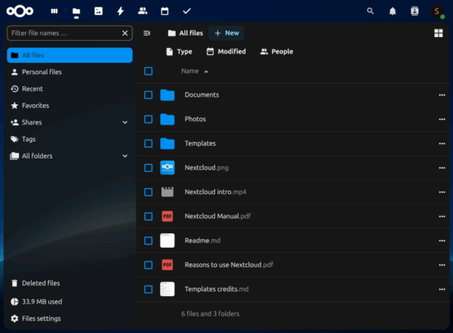Select All files in the sidebar
The width and height of the screenshot is (453, 333).
[69, 55]
